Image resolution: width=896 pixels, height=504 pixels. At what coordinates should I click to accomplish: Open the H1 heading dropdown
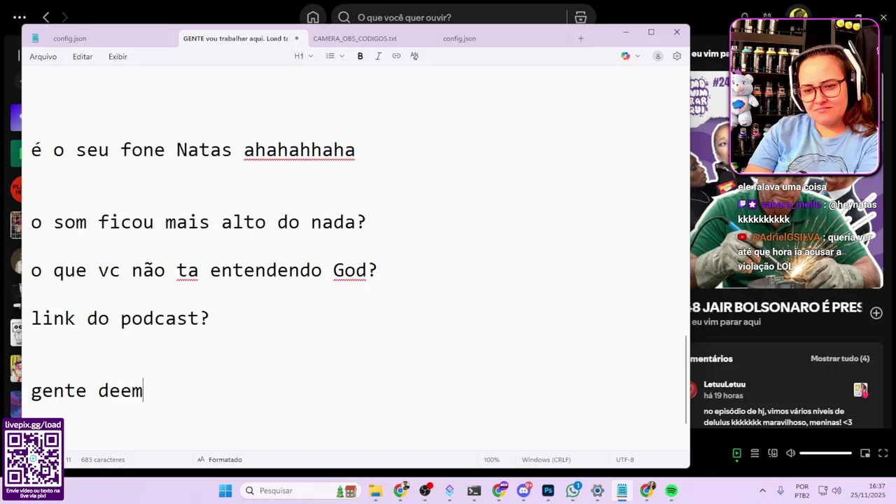(x=303, y=56)
